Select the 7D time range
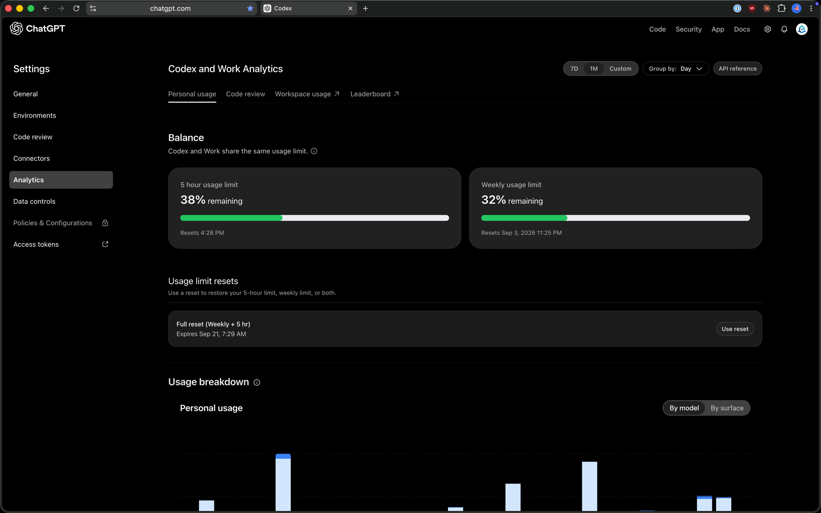The width and height of the screenshot is (821, 513). pos(574,69)
